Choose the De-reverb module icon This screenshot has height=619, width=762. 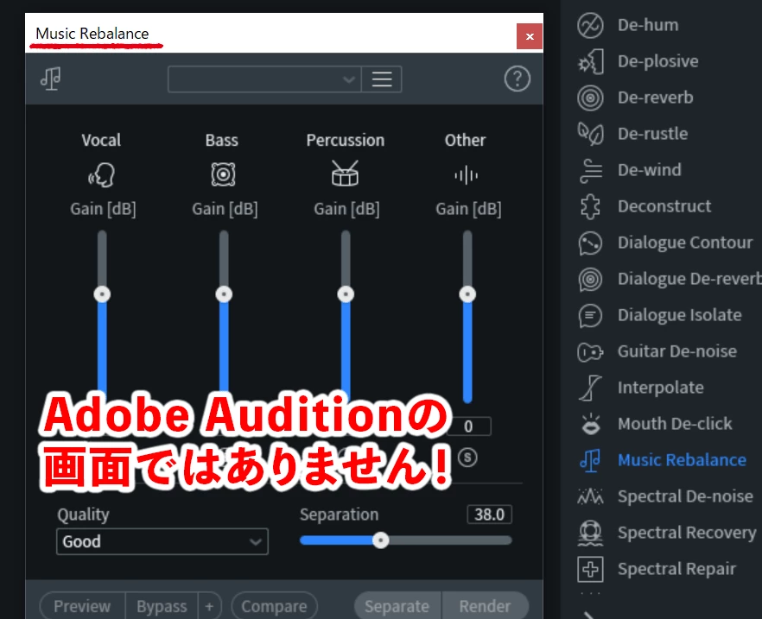[590, 98]
